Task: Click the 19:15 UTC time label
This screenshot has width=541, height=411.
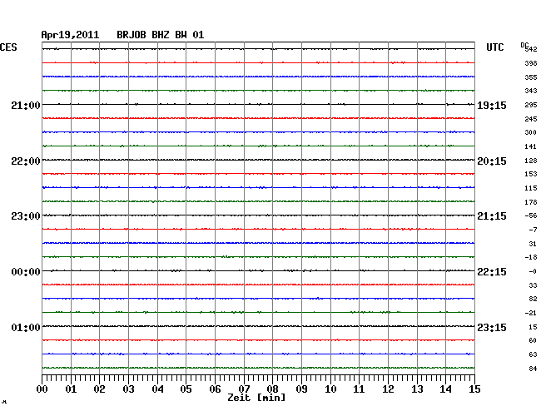Action: pyautogui.click(x=492, y=106)
